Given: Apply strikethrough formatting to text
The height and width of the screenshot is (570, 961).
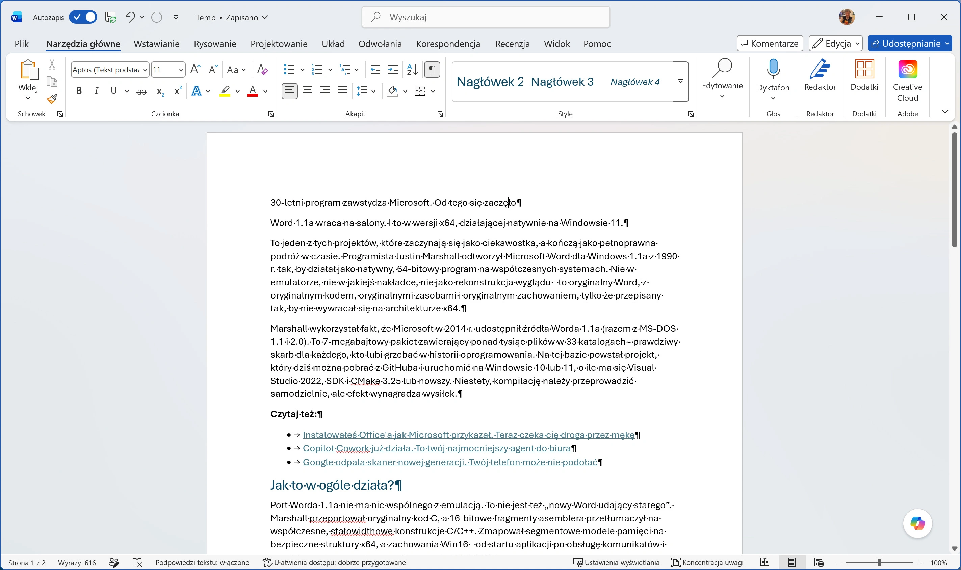Looking at the screenshot, I should point(142,92).
